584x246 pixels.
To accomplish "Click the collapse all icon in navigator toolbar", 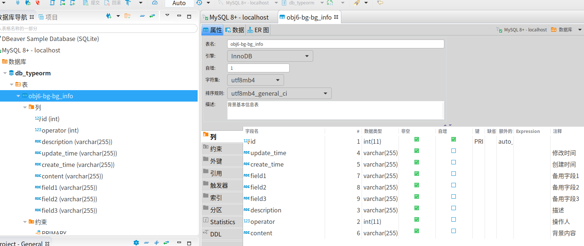I will point(142,16).
